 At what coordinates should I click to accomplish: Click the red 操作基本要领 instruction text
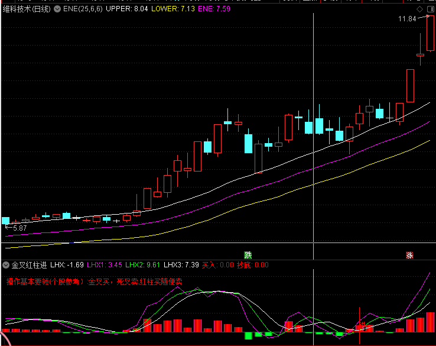[x=95, y=282]
